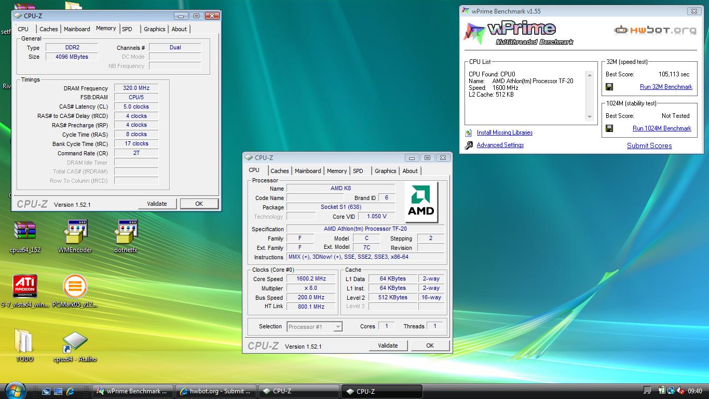Run the 1024M Benchmark link
Viewport: 709px width, 399px height.
(662, 128)
